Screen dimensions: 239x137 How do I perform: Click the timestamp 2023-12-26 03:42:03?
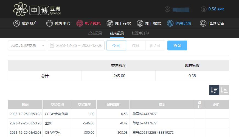click(x=26, y=132)
